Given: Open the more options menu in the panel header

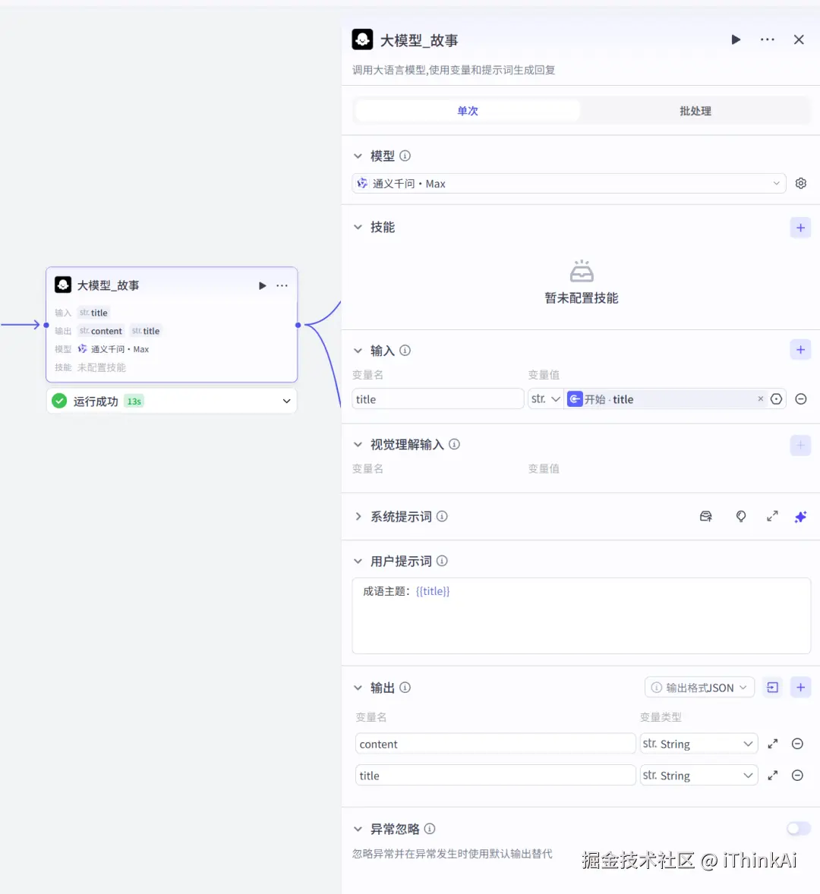Looking at the screenshot, I should click(767, 39).
